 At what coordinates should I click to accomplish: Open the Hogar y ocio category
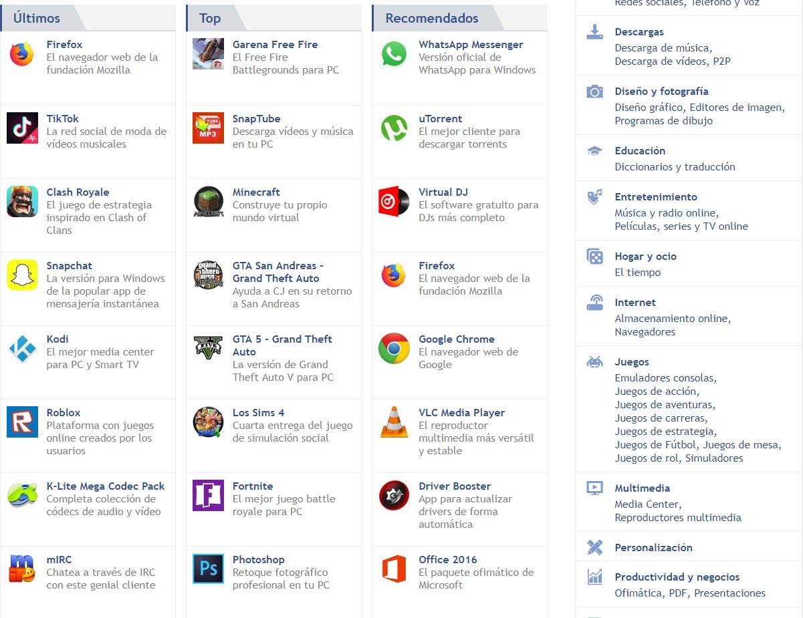pyautogui.click(x=646, y=257)
